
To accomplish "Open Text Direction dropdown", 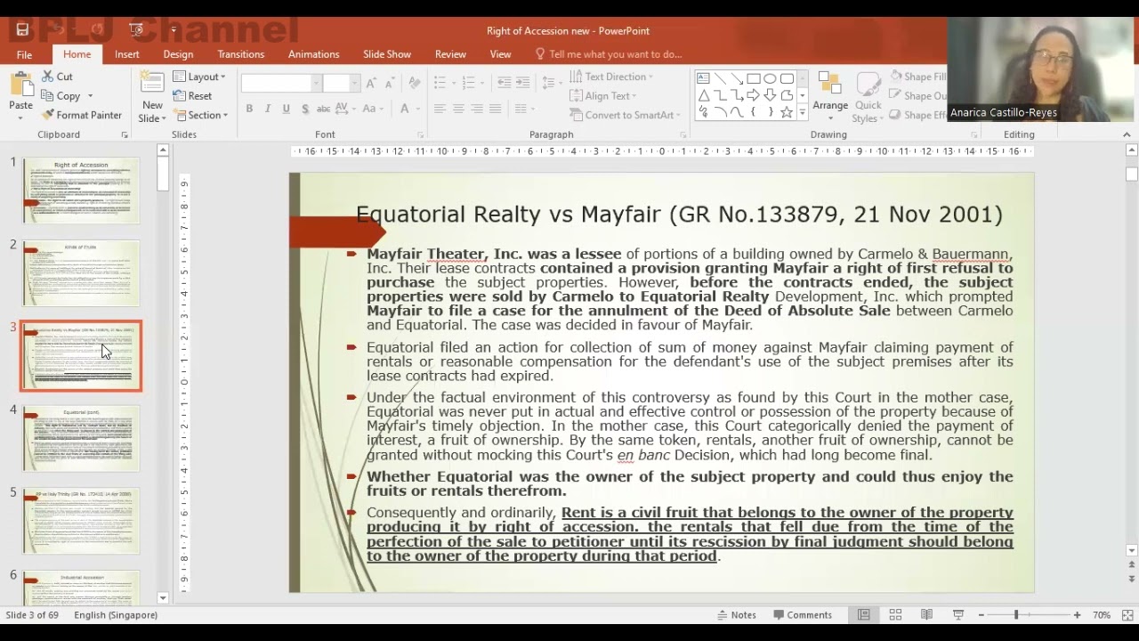I will (611, 77).
